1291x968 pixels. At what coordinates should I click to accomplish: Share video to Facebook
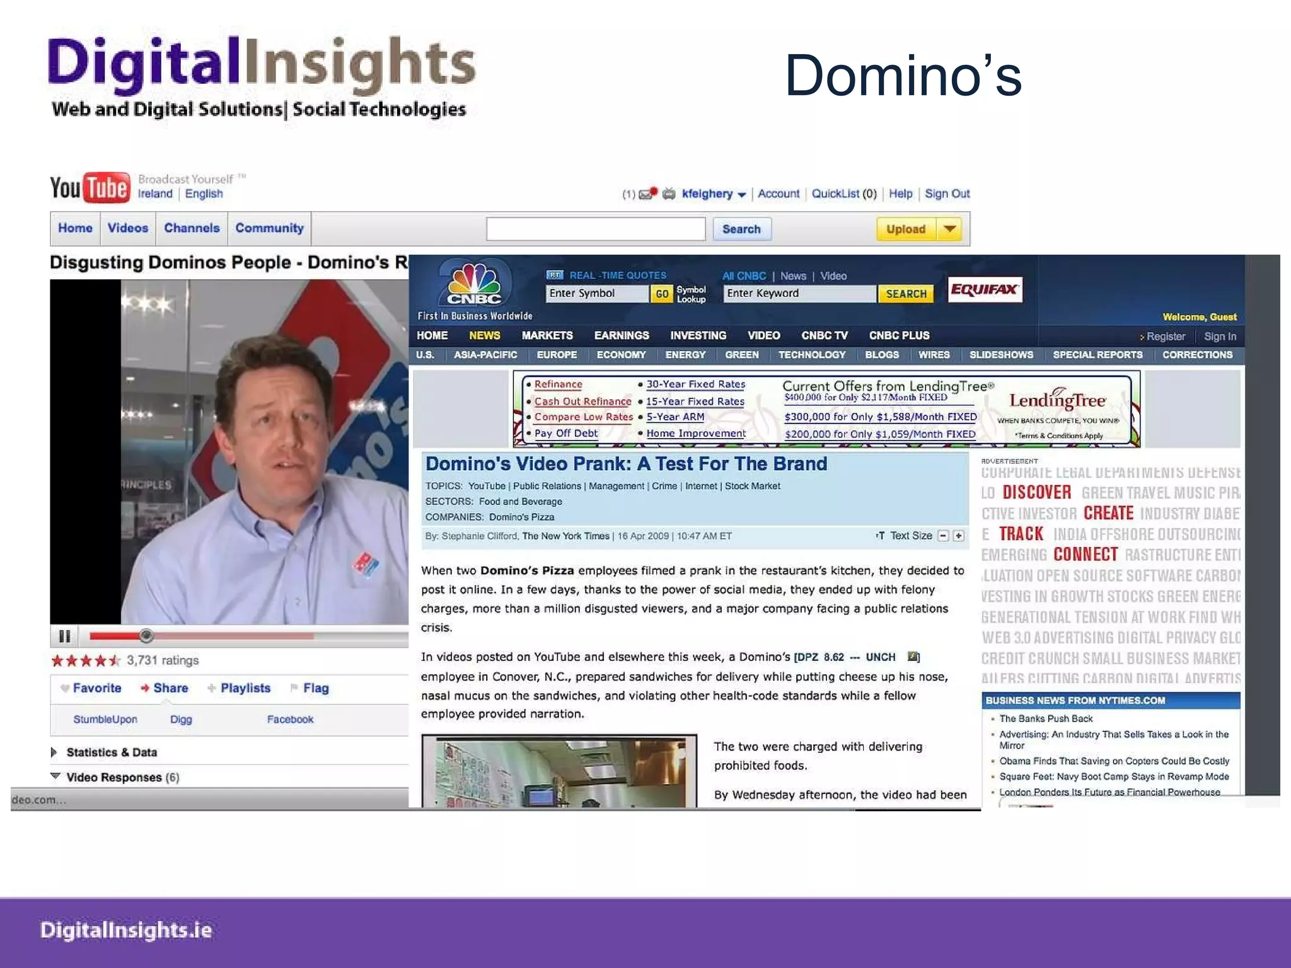click(x=290, y=719)
